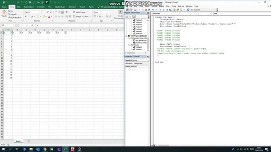Click the Wrap Text (Metni Kaydır) button
The width and height of the screenshot is (271, 152).
click(79, 12)
